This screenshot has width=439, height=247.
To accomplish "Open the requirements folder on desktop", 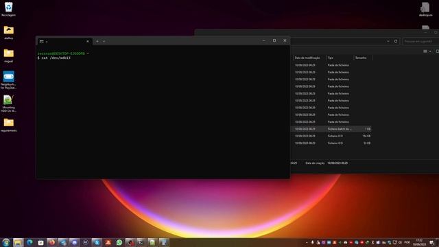I will click(x=8, y=125).
